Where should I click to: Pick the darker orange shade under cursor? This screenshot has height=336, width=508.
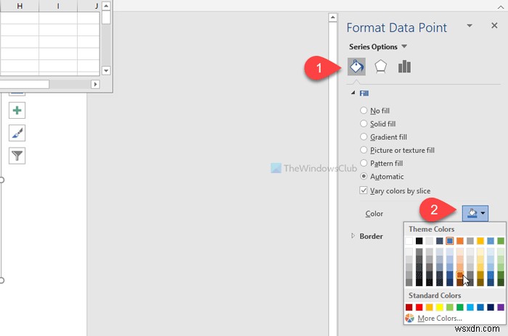pyautogui.click(x=459, y=275)
